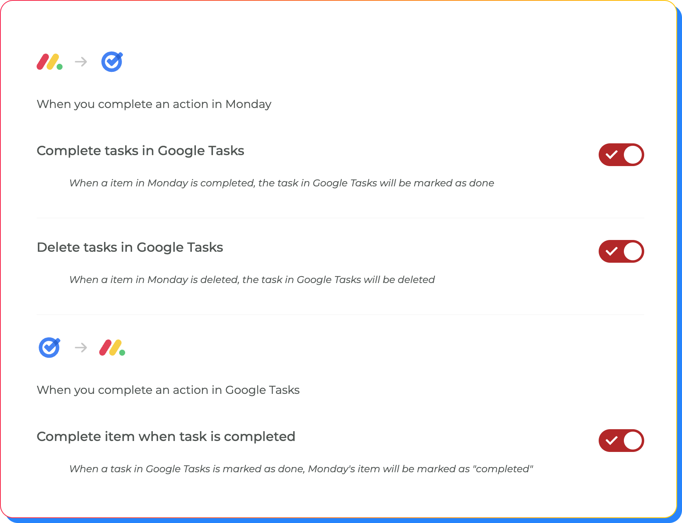Disable the Complete tasks in Google Tasks toggle
The image size is (682, 523).
pos(621,155)
